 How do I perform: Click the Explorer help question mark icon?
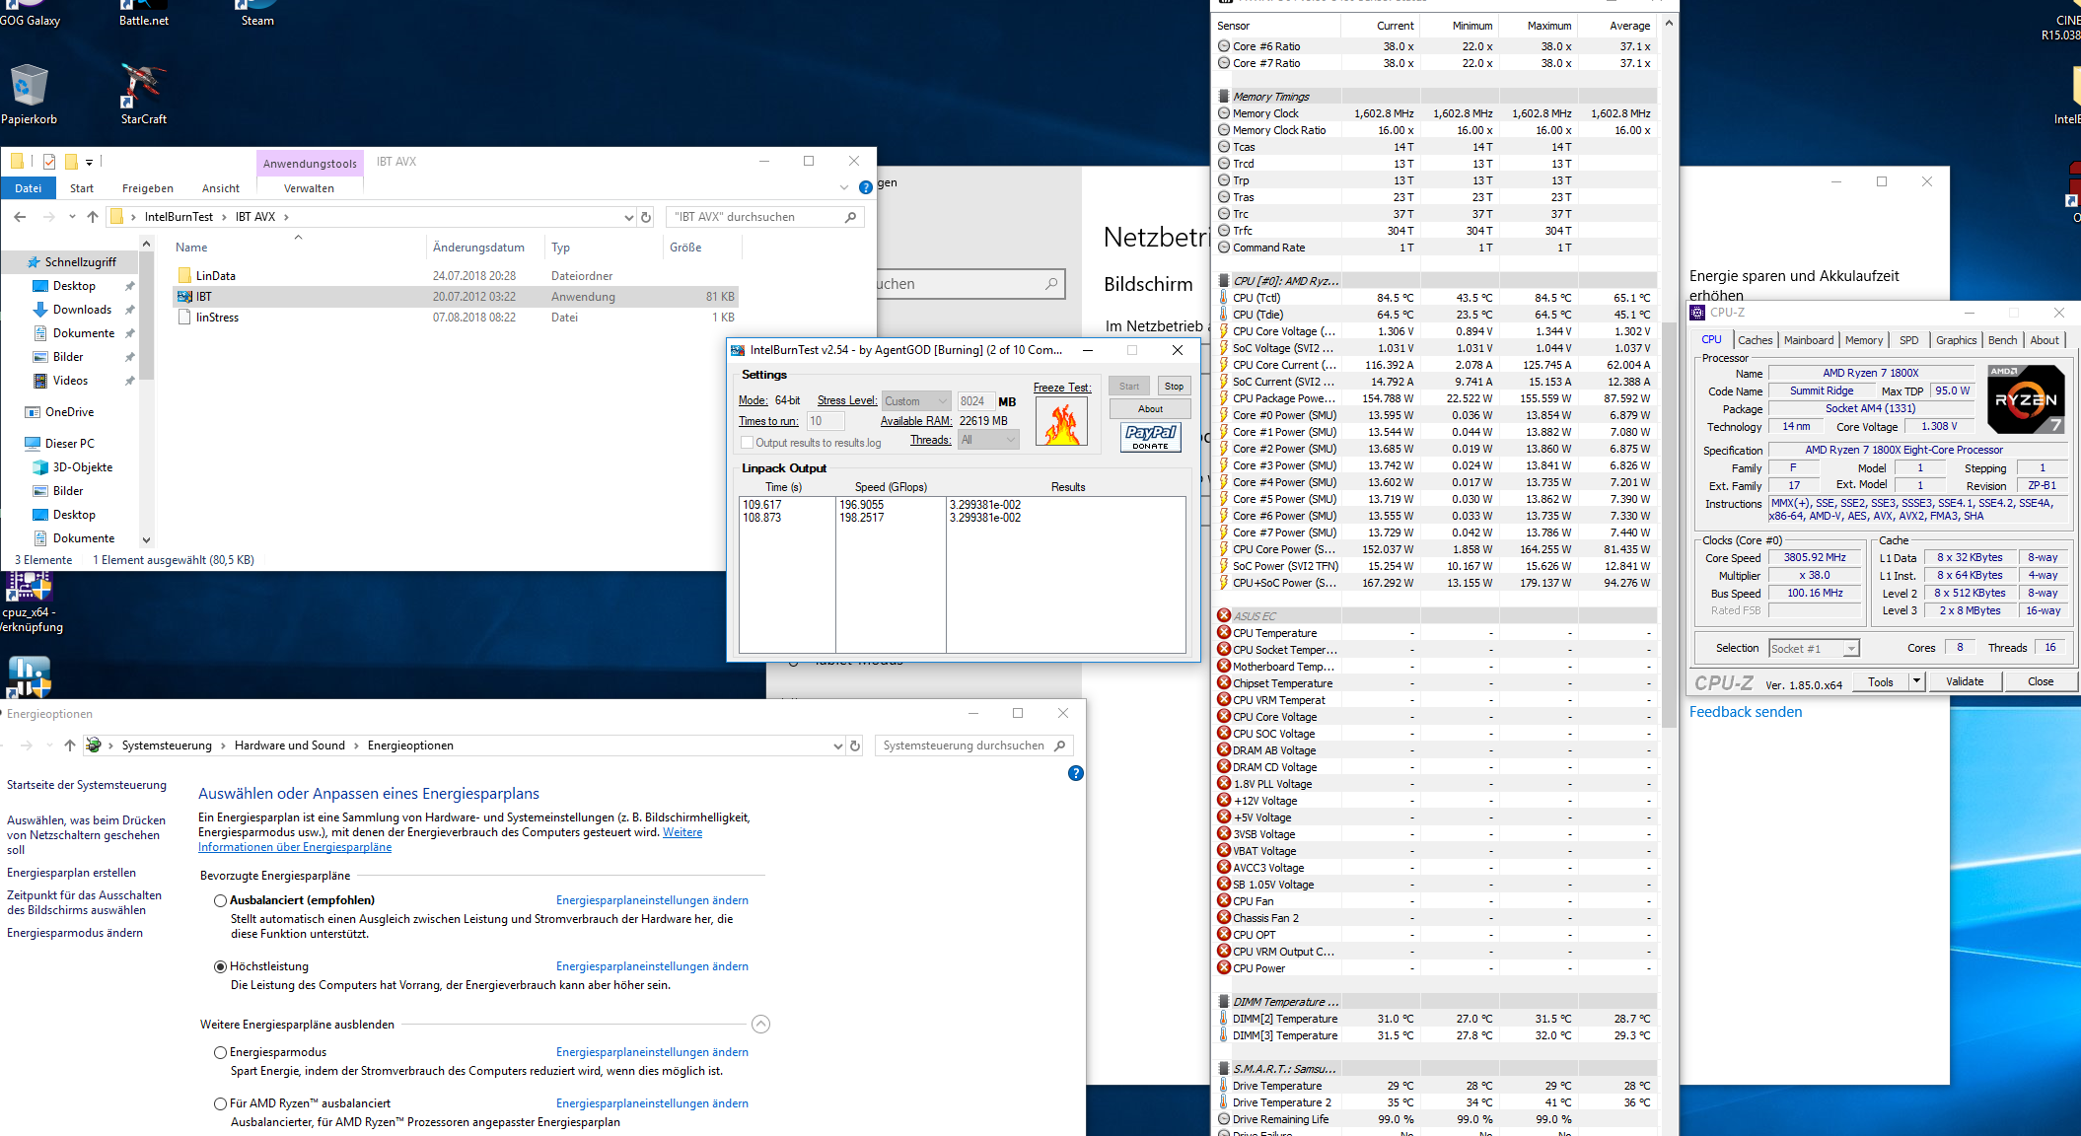pos(865,187)
